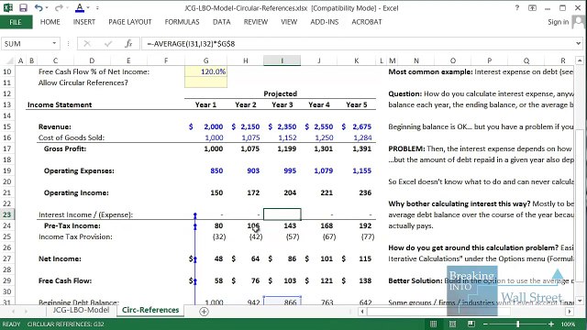Click the Circular References status bar indicator
Screen dimensions: 587x330
tap(65, 324)
